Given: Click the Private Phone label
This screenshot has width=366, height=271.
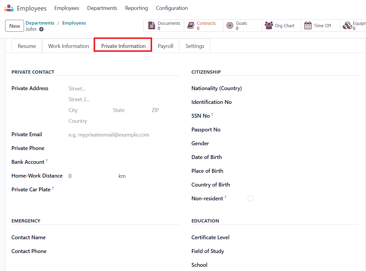Looking at the screenshot, I should coord(28,148).
